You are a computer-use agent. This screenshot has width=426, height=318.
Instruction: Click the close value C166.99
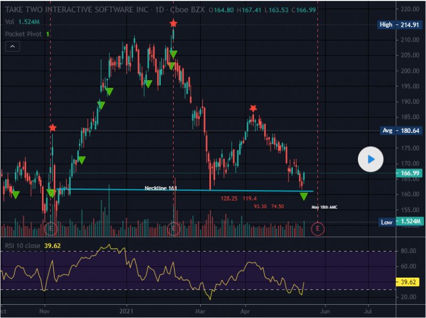pyautogui.click(x=304, y=10)
